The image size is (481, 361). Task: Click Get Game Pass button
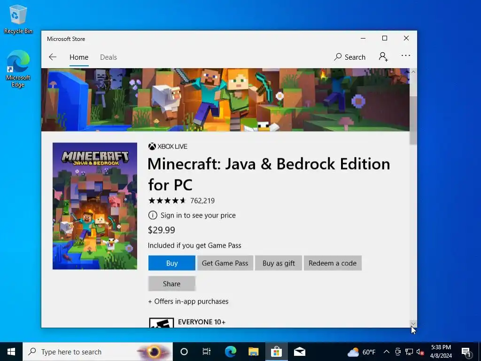225,263
